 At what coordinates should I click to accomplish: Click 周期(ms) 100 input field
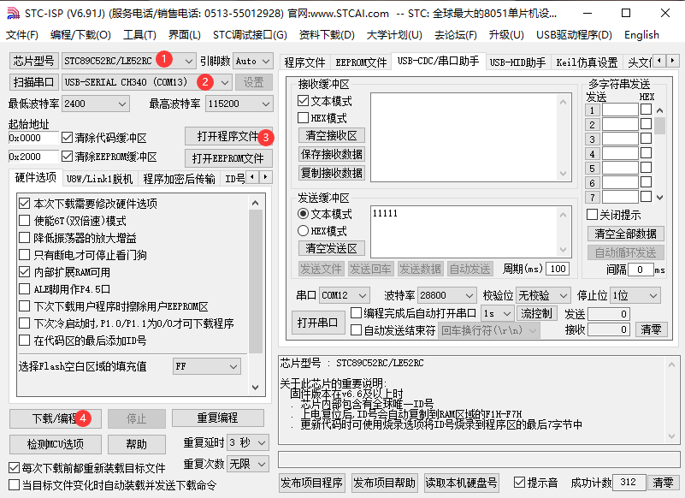[x=558, y=269]
